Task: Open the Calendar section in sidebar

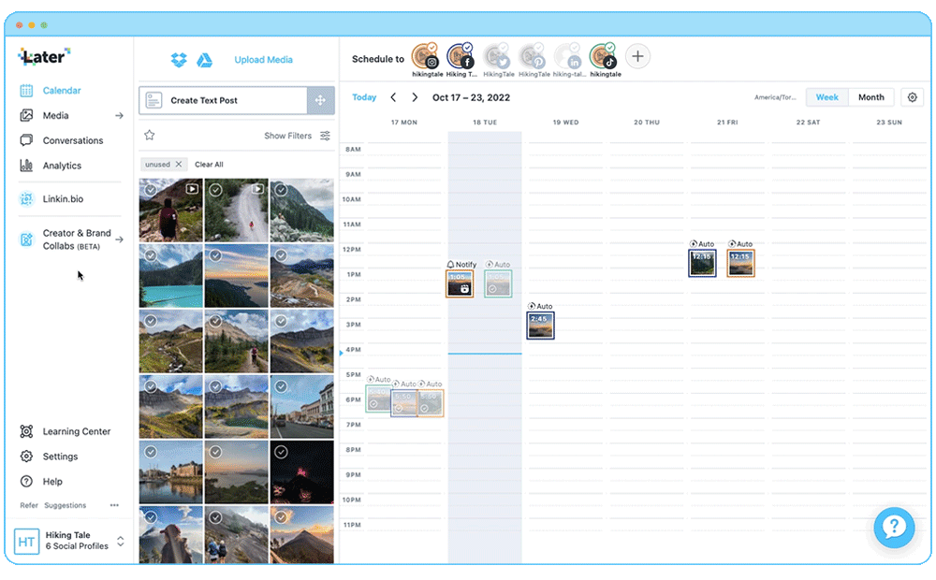Action: [x=62, y=91]
